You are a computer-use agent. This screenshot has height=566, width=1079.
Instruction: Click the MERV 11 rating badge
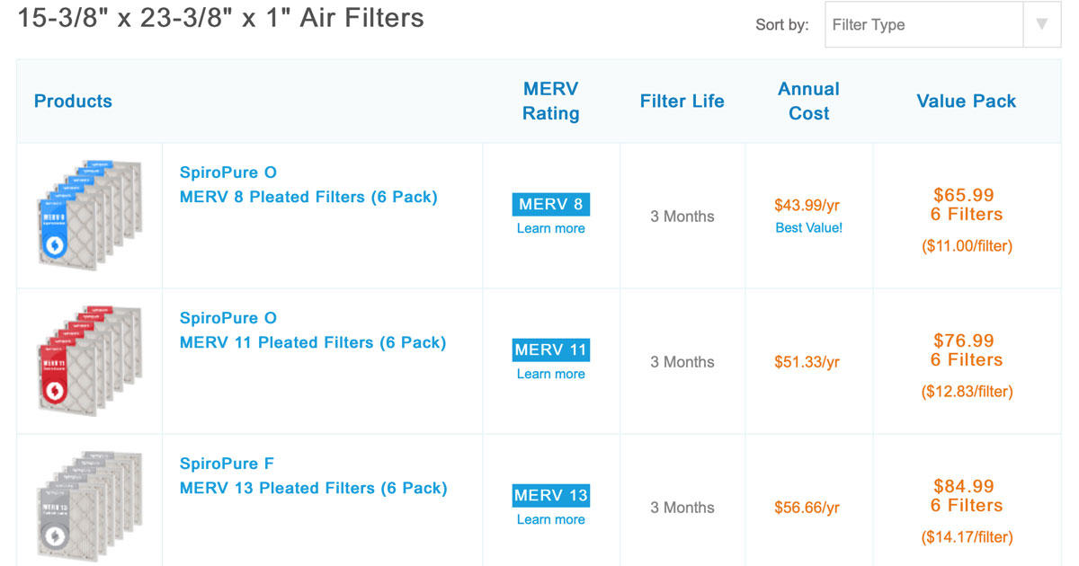[550, 349]
